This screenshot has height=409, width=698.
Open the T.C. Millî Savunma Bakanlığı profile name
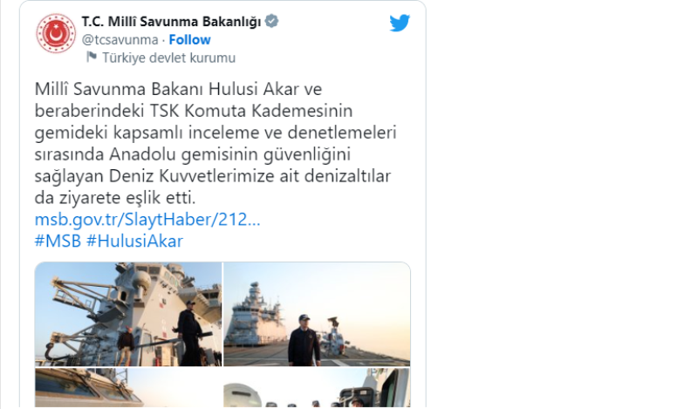[x=171, y=21]
